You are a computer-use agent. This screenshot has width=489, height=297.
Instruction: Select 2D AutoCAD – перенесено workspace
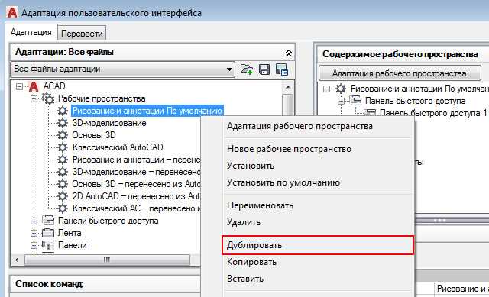tap(136, 196)
